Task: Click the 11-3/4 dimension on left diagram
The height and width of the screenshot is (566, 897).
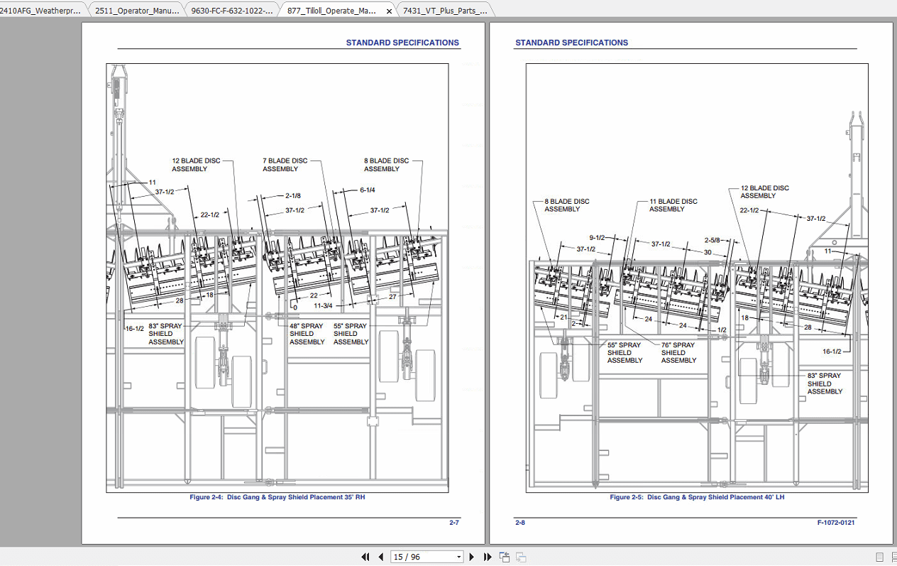Action: pos(324,305)
